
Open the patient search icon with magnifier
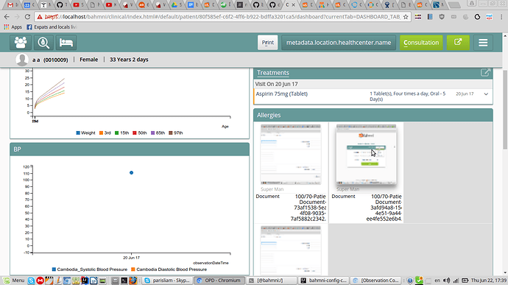pos(43,43)
